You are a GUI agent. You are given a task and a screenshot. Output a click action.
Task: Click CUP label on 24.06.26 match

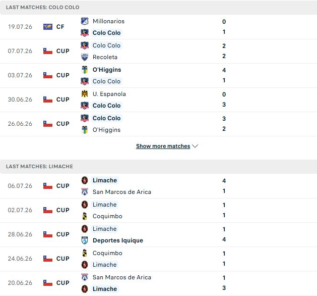point(63,259)
